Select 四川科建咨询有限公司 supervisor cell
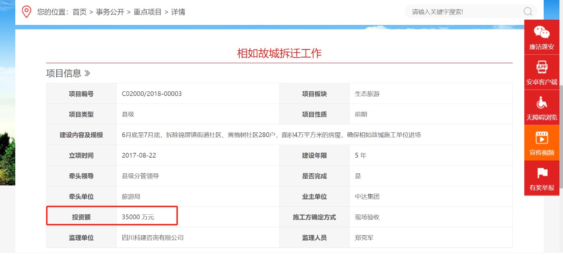Screen dimensions: 563x255 (152, 238)
